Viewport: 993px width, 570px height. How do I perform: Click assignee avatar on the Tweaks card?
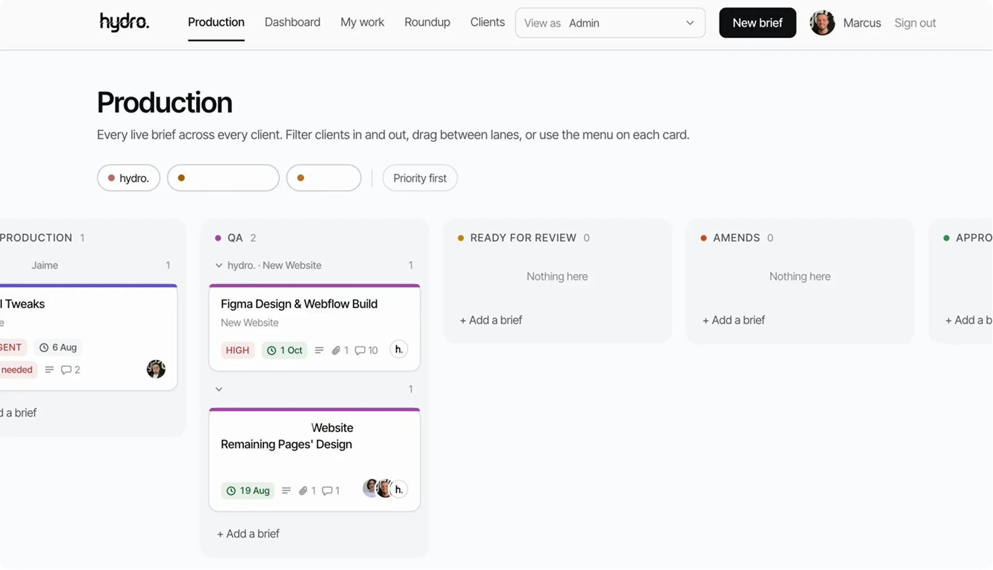[156, 369]
